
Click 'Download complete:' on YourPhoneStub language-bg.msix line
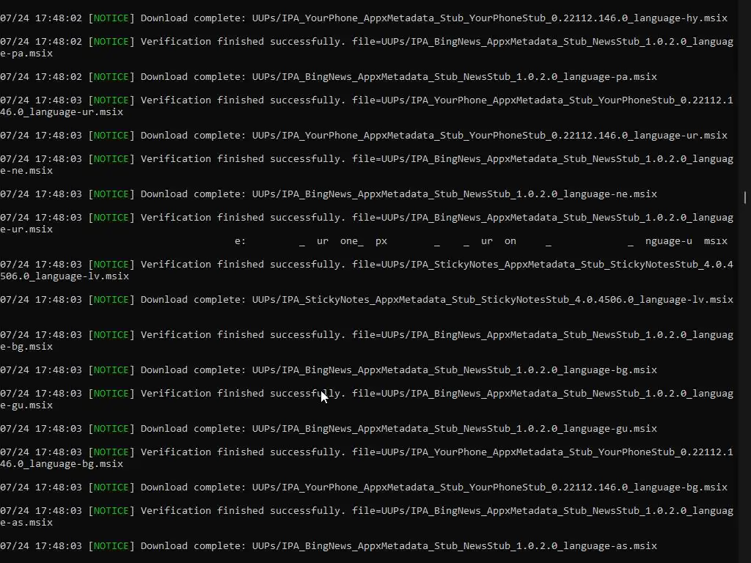pyautogui.click(x=193, y=487)
